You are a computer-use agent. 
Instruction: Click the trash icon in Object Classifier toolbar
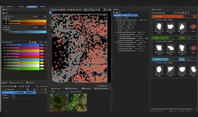point(178,13)
